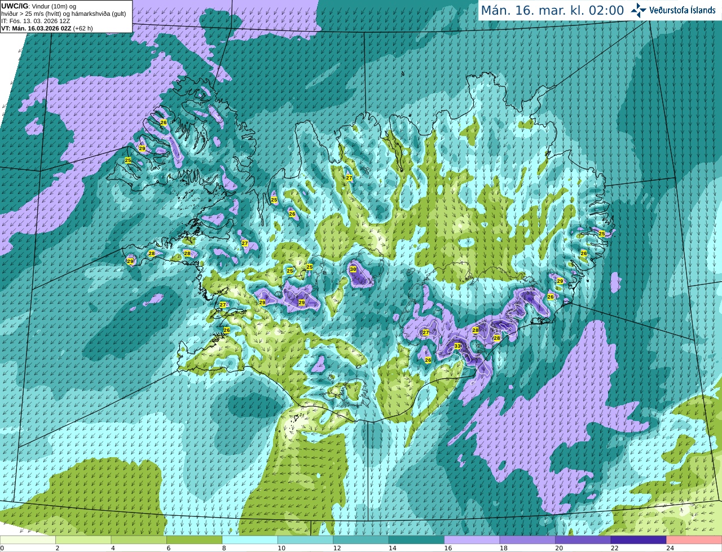Click the IT: Fös. 13. 03. 2026 12Z line
Viewport: 722px width, 552px height.
coord(36,21)
